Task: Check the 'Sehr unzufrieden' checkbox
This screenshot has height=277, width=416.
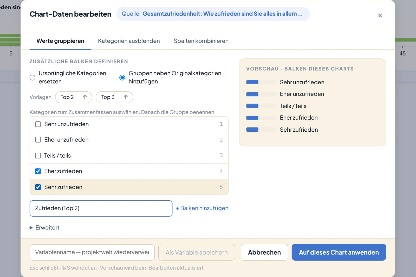Action: [38, 124]
